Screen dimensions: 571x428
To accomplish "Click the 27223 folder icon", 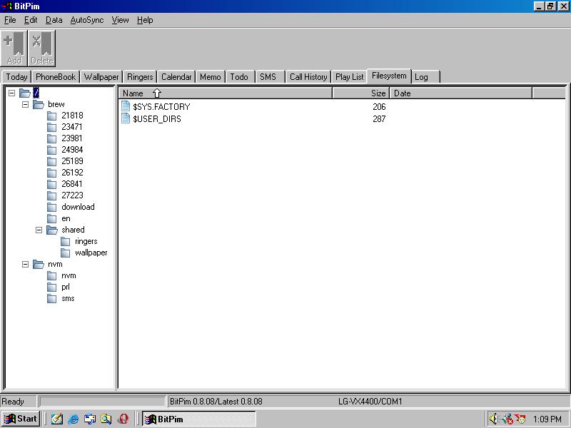I will [51, 195].
